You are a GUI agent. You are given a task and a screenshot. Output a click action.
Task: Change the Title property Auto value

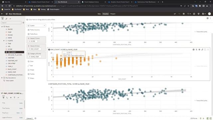21,103
